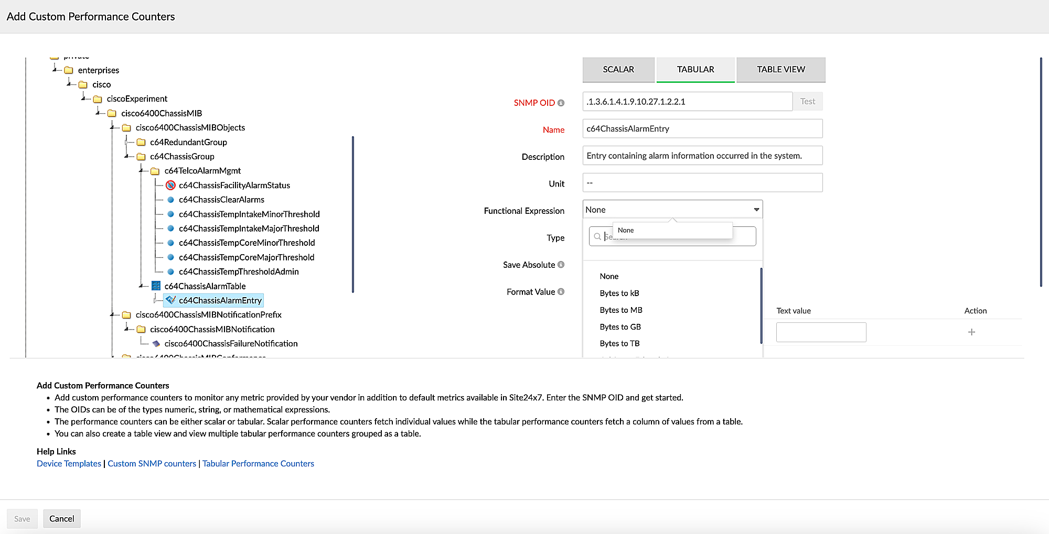Select the c64ChassisTempThresholdAdmin tree item

[x=238, y=271]
